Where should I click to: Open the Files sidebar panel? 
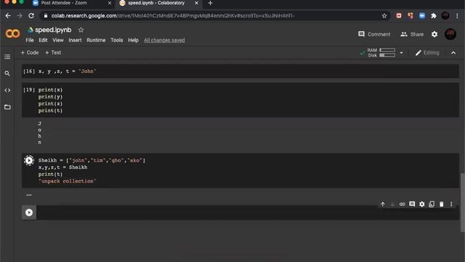pyautogui.click(x=7, y=107)
